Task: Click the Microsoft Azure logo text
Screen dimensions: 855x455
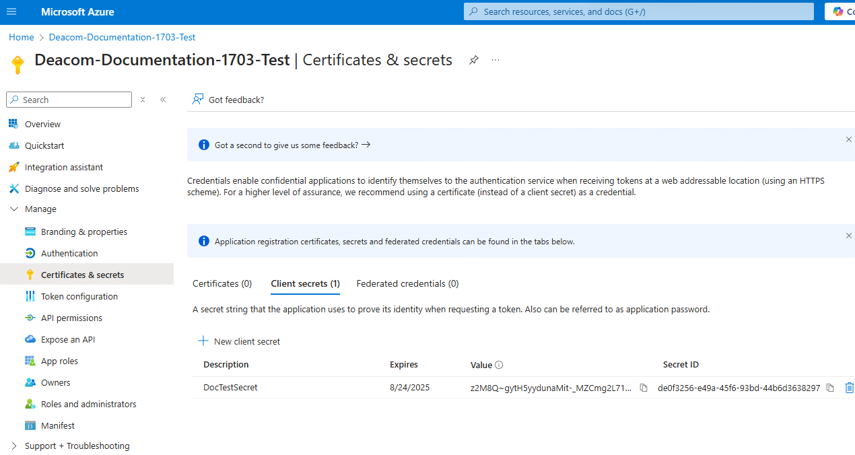Action: click(x=77, y=12)
